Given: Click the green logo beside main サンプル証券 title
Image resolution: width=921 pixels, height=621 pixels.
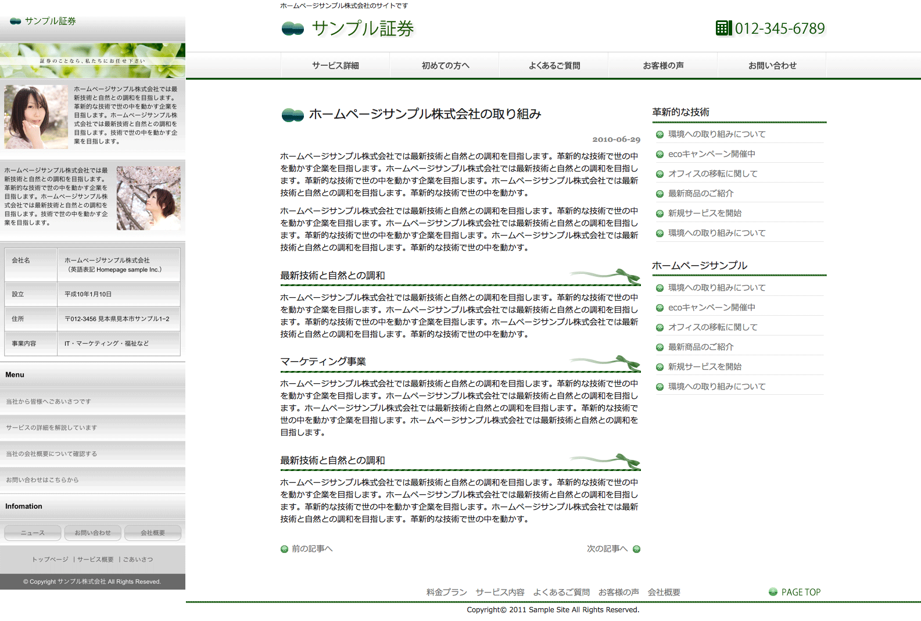Looking at the screenshot, I should pos(293,28).
